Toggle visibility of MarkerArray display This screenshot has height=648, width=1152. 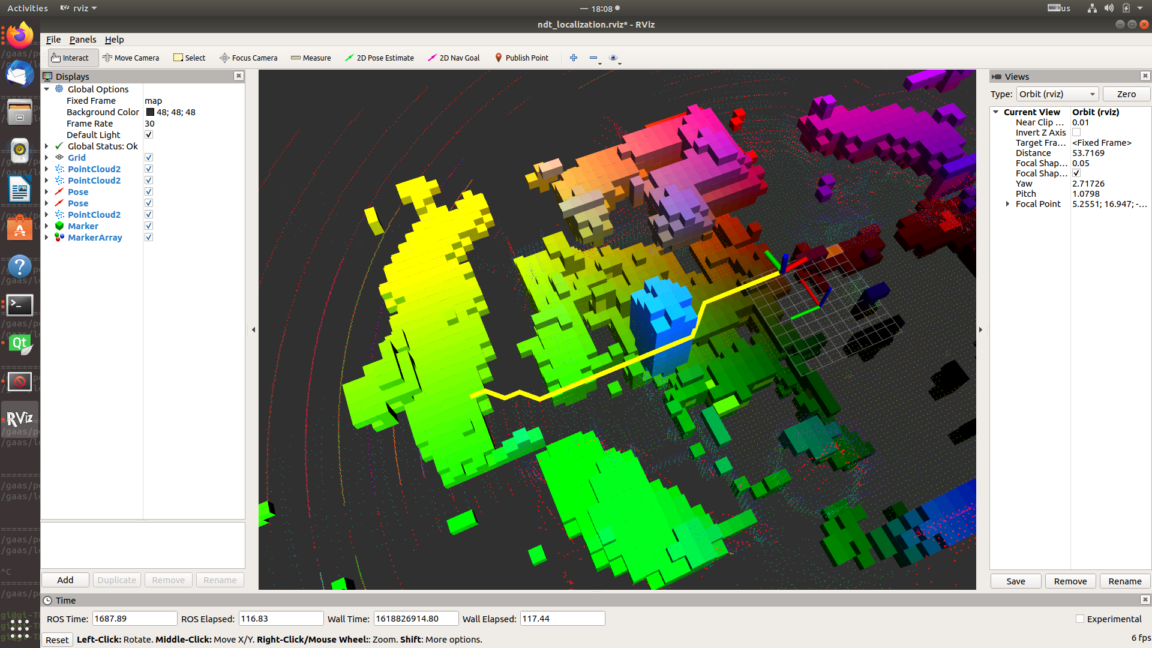[148, 238]
